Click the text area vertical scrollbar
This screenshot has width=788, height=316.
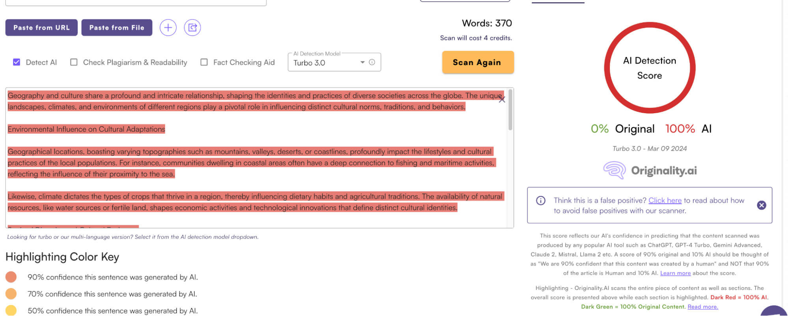click(x=510, y=110)
